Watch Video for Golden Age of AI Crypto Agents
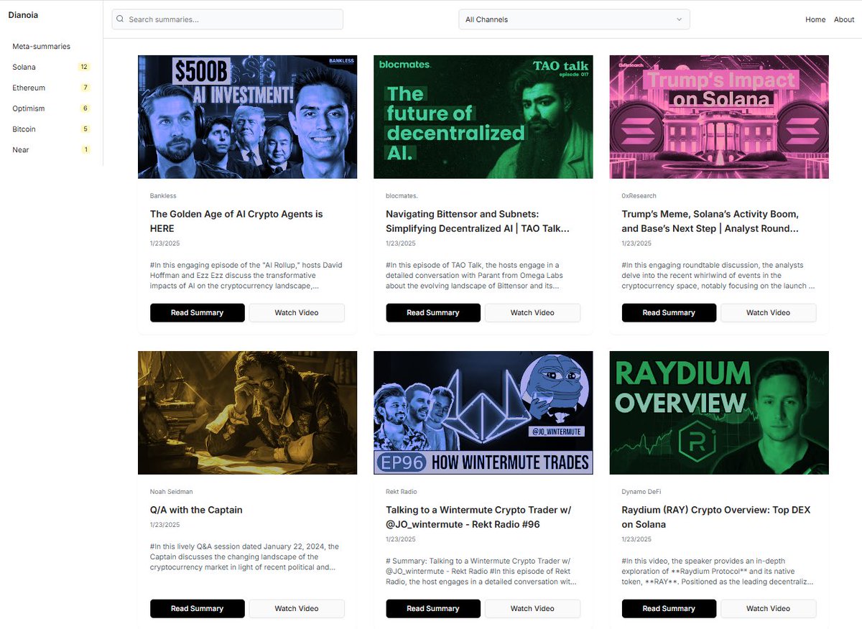862x629 pixels. click(297, 313)
